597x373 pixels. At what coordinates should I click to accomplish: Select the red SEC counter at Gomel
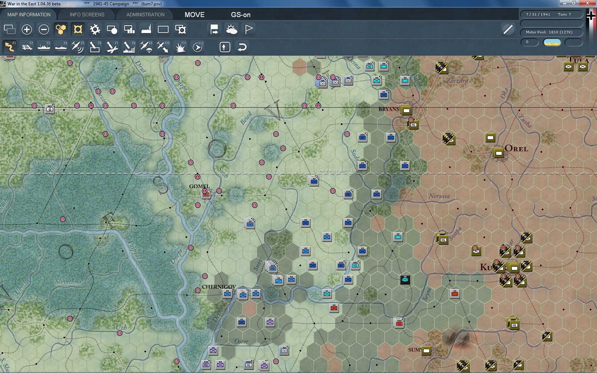coord(206,194)
